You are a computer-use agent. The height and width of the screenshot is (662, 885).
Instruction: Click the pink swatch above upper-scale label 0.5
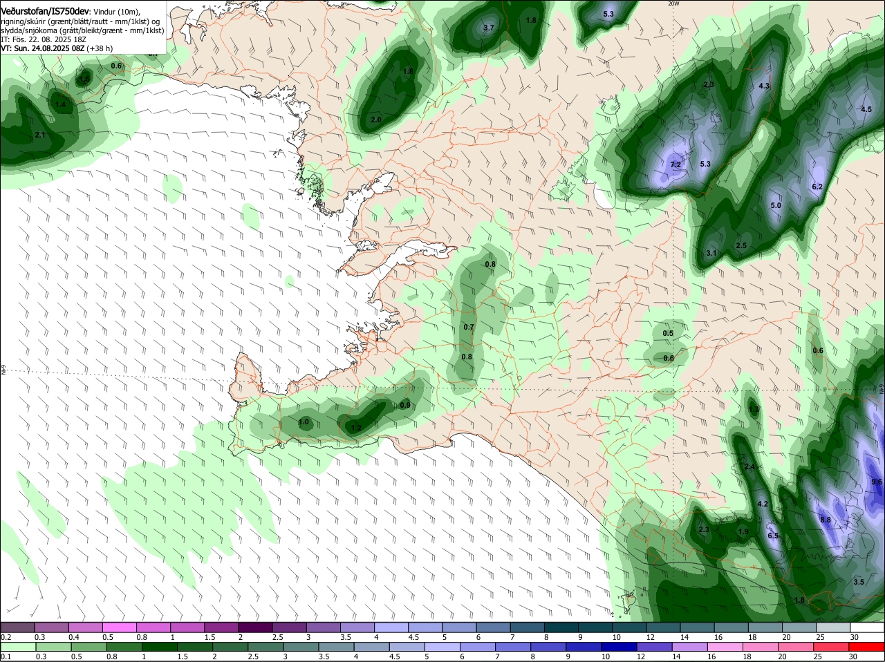(x=119, y=627)
